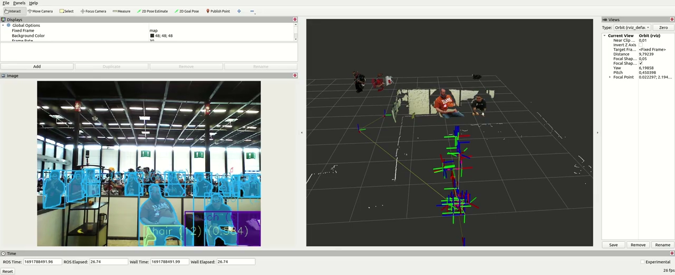
Task: Click the blue plus add-tool icon
Action: [x=239, y=11]
